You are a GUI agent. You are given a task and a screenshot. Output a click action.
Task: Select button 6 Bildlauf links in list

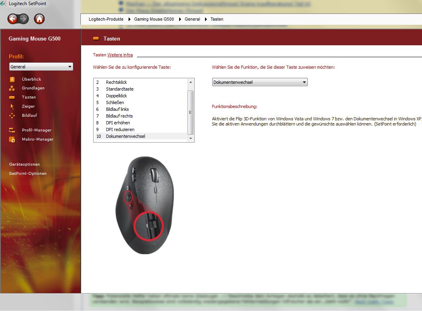tap(141, 109)
